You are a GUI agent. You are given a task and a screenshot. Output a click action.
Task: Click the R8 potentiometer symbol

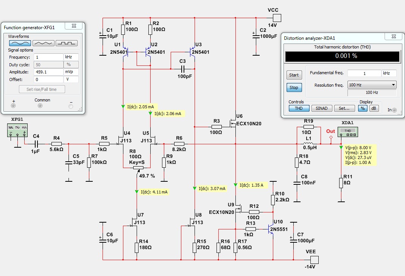click(x=138, y=168)
